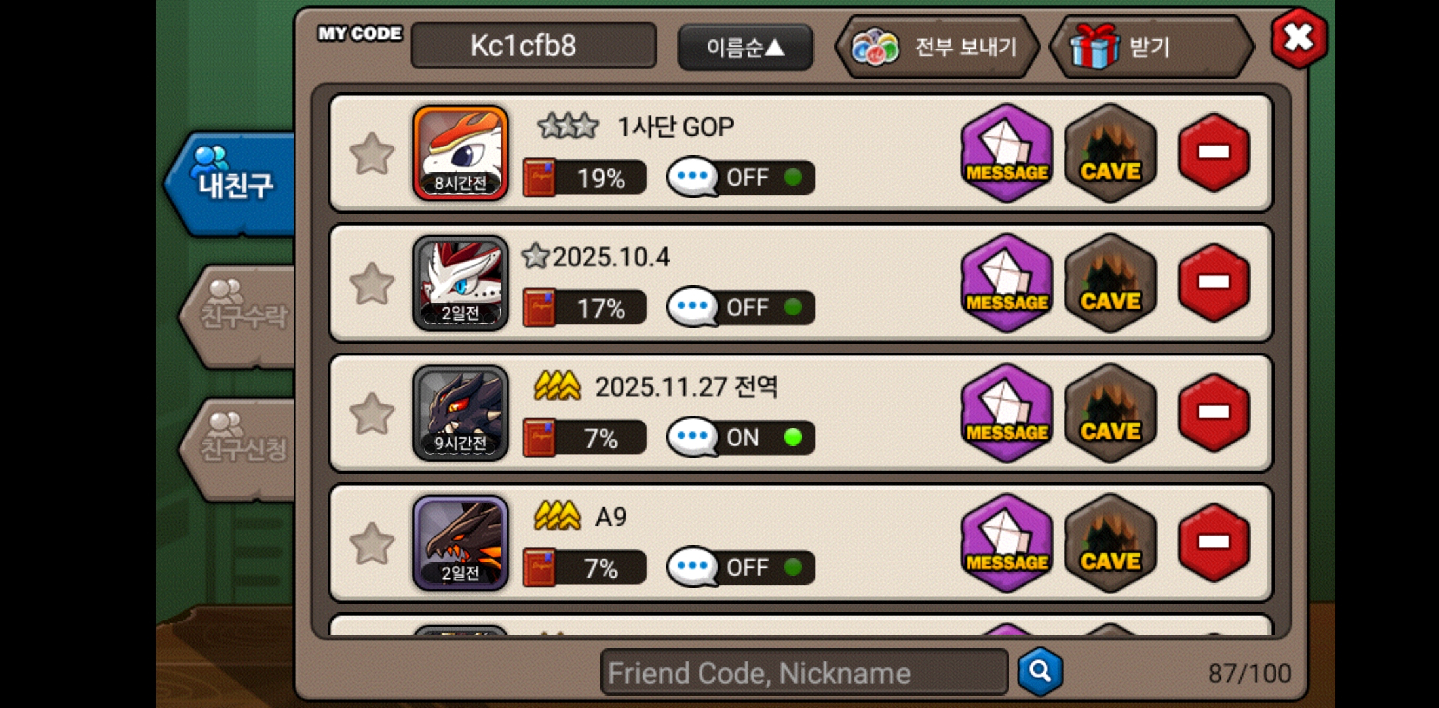Change sort order with 이름순▲ button
Screen dimensions: 1439x708
[745, 47]
